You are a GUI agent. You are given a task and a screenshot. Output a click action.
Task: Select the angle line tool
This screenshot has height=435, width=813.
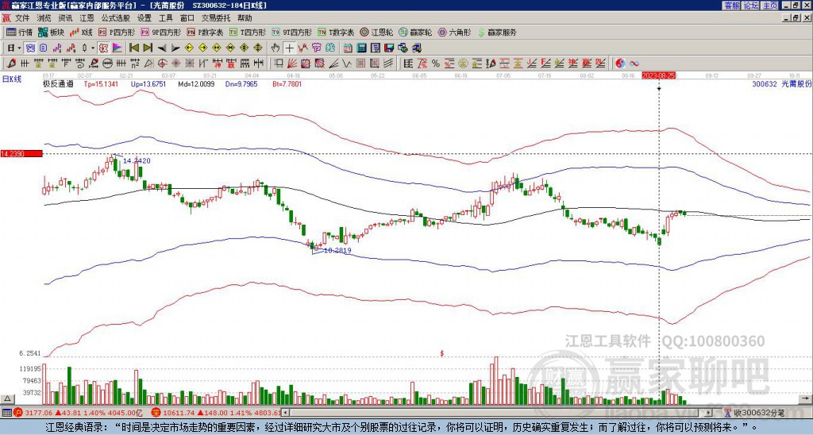(x=334, y=64)
